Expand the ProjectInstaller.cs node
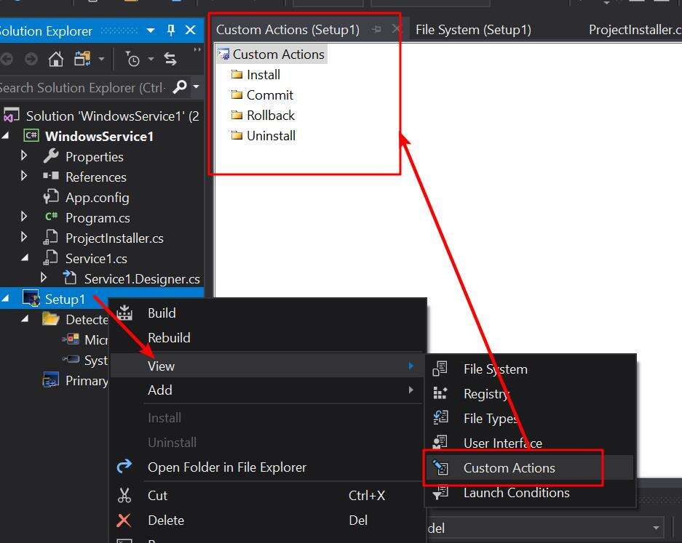The image size is (682, 543). coord(24,237)
